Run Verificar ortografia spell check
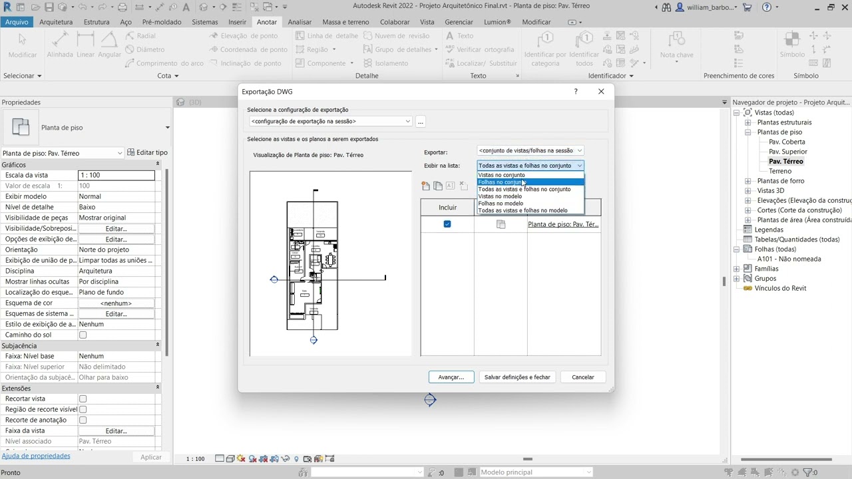 coord(479,49)
